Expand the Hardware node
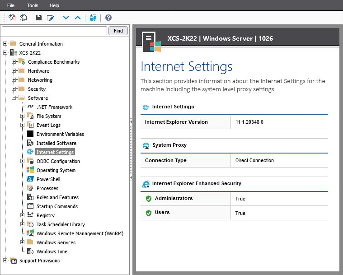Image resolution: width=343 pixels, height=275 pixels. 14,70
